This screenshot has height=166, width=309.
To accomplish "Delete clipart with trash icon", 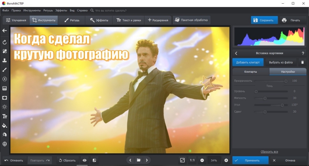I will click(x=302, y=62).
